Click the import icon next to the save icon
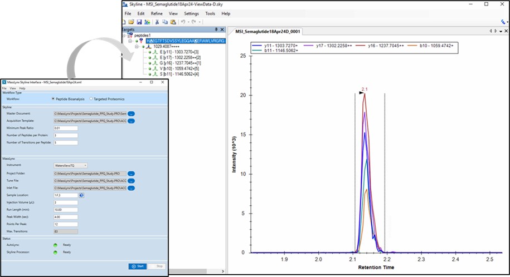Image resolution: width=510 pixels, height=277 pixels. coord(147,22)
